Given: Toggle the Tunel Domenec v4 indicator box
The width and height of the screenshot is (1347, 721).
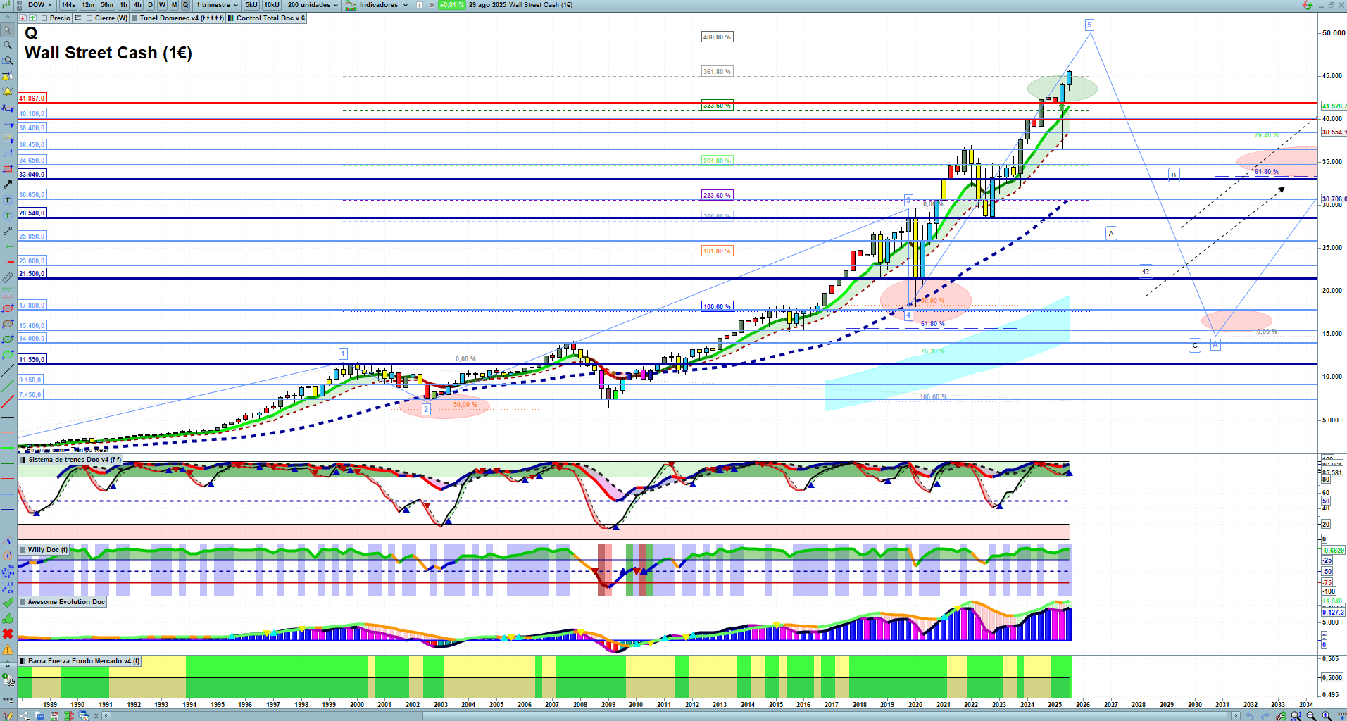Looking at the screenshot, I should [x=134, y=18].
